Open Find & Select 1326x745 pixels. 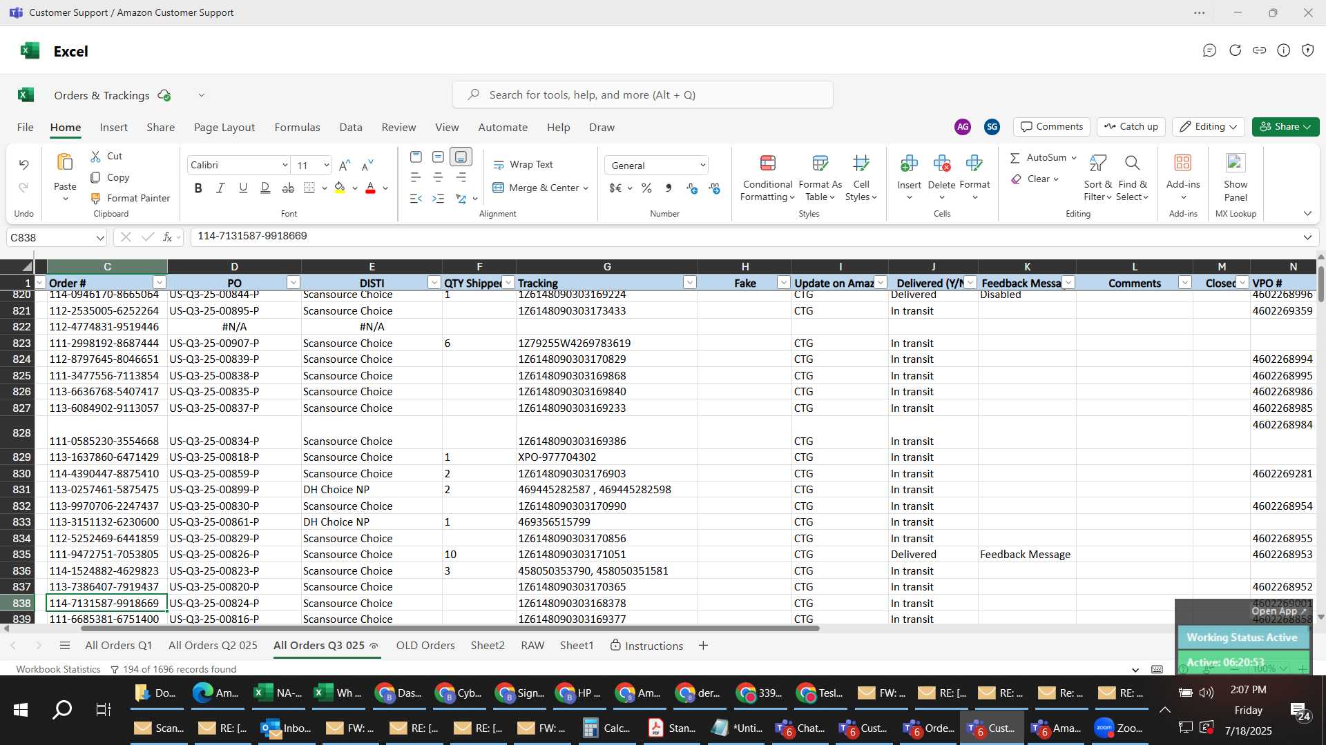pyautogui.click(x=1132, y=178)
